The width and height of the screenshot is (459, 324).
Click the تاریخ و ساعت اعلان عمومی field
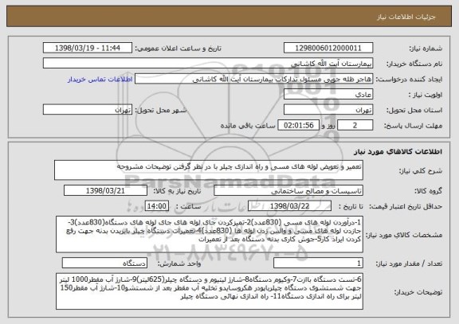[x=88, y=48]
